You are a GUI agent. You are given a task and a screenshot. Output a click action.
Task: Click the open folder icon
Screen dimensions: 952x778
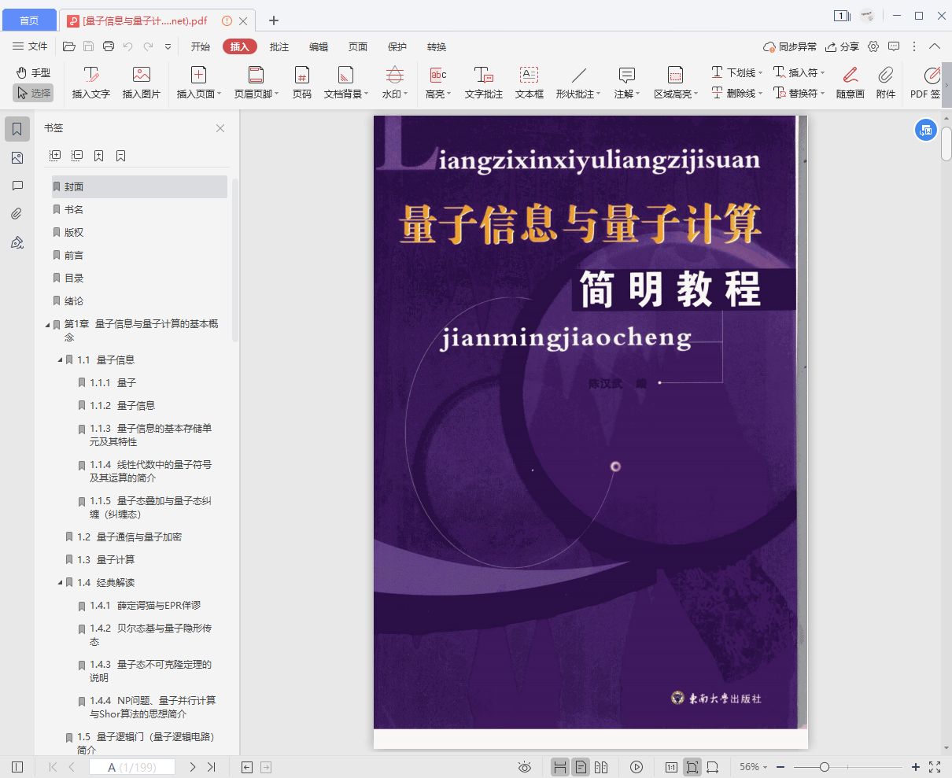pos(69,46)
